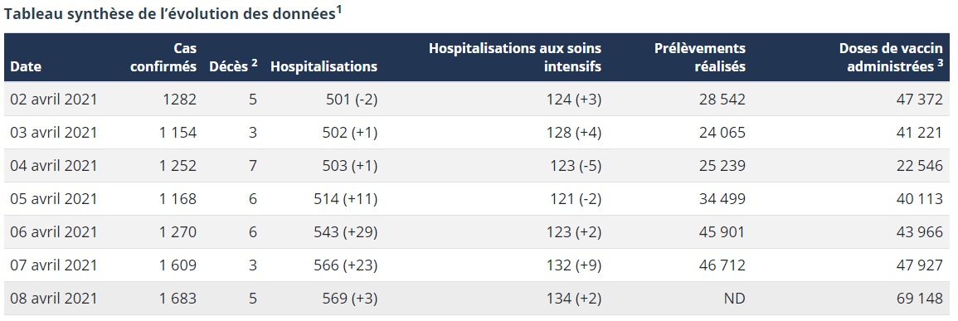This screenshot has width=958, height=321.
Task: Click the 69 148 vaccine doses value
Action: tap(920, 299)
